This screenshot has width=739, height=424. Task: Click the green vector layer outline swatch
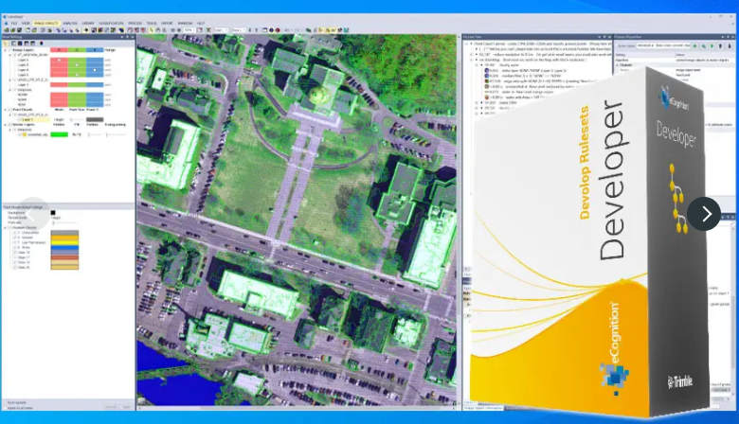tap(59, 134)
